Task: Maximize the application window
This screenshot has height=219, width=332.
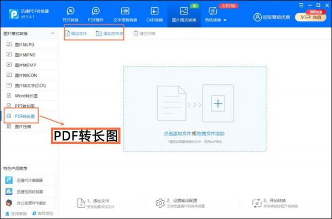Action: pos(318,6)
